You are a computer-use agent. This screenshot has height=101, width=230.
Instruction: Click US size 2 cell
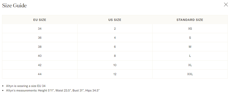pyautogui.click(x=115, y=29)
